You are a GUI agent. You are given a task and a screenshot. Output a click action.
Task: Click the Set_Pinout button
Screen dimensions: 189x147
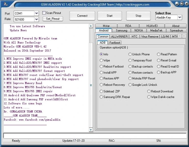53,19
